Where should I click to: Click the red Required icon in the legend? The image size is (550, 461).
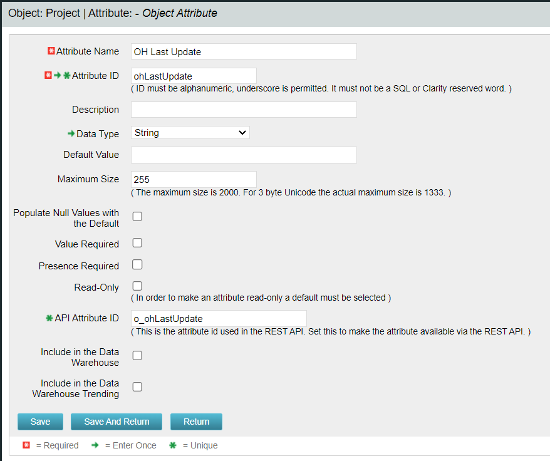pyautogui.click(x=26, y=445)
